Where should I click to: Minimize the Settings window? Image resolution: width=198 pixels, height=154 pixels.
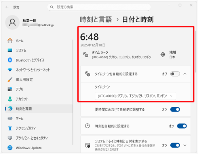coord(169,5)
